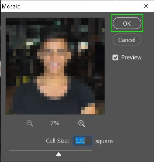Click inside the Cell Size field
Screen dimensions: 154x162
pos(83,141)
